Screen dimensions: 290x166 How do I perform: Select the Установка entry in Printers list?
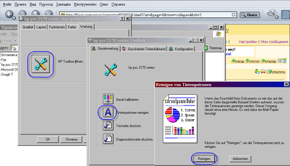point(9,55)
